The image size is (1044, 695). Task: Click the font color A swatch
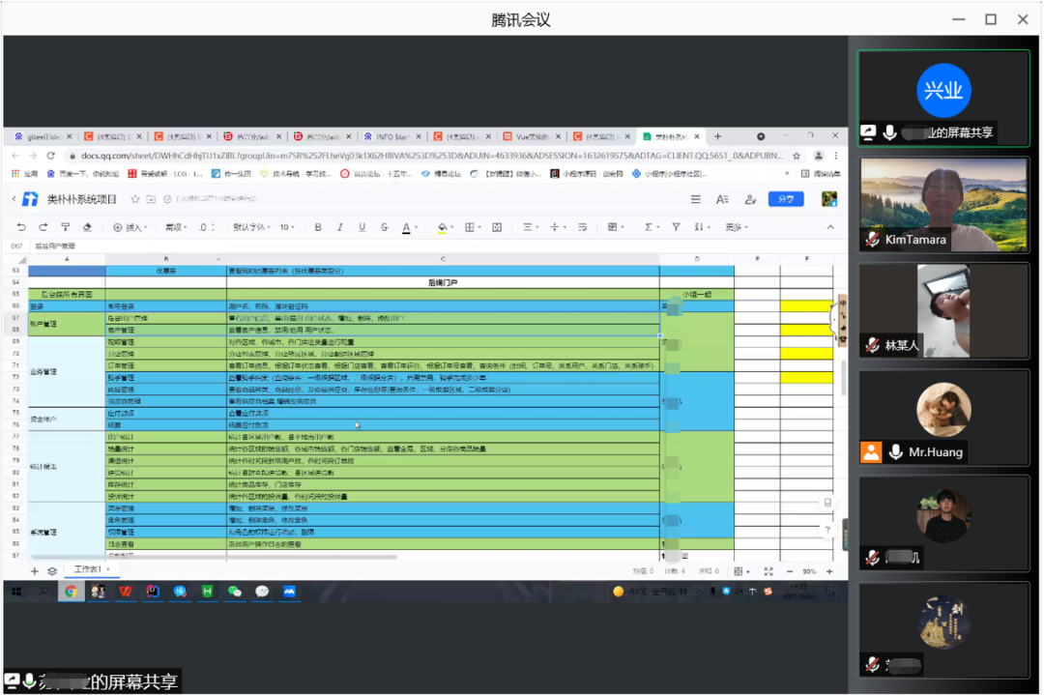[x=406, y=228]
